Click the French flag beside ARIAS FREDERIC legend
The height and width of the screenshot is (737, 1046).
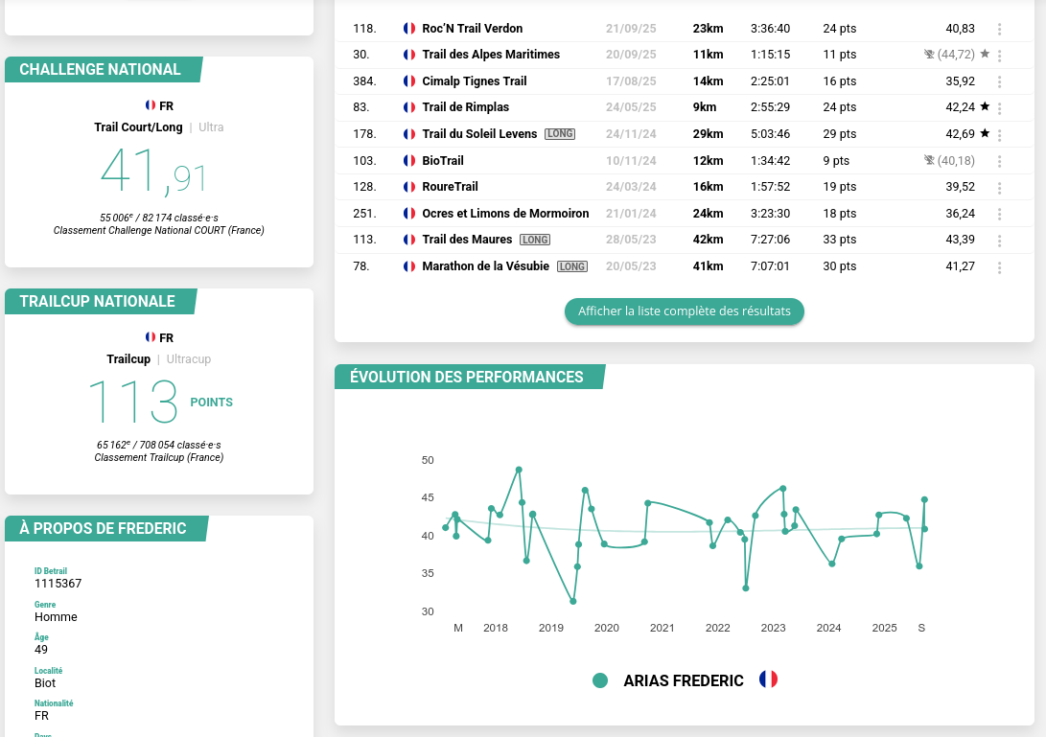coord(768,679)
